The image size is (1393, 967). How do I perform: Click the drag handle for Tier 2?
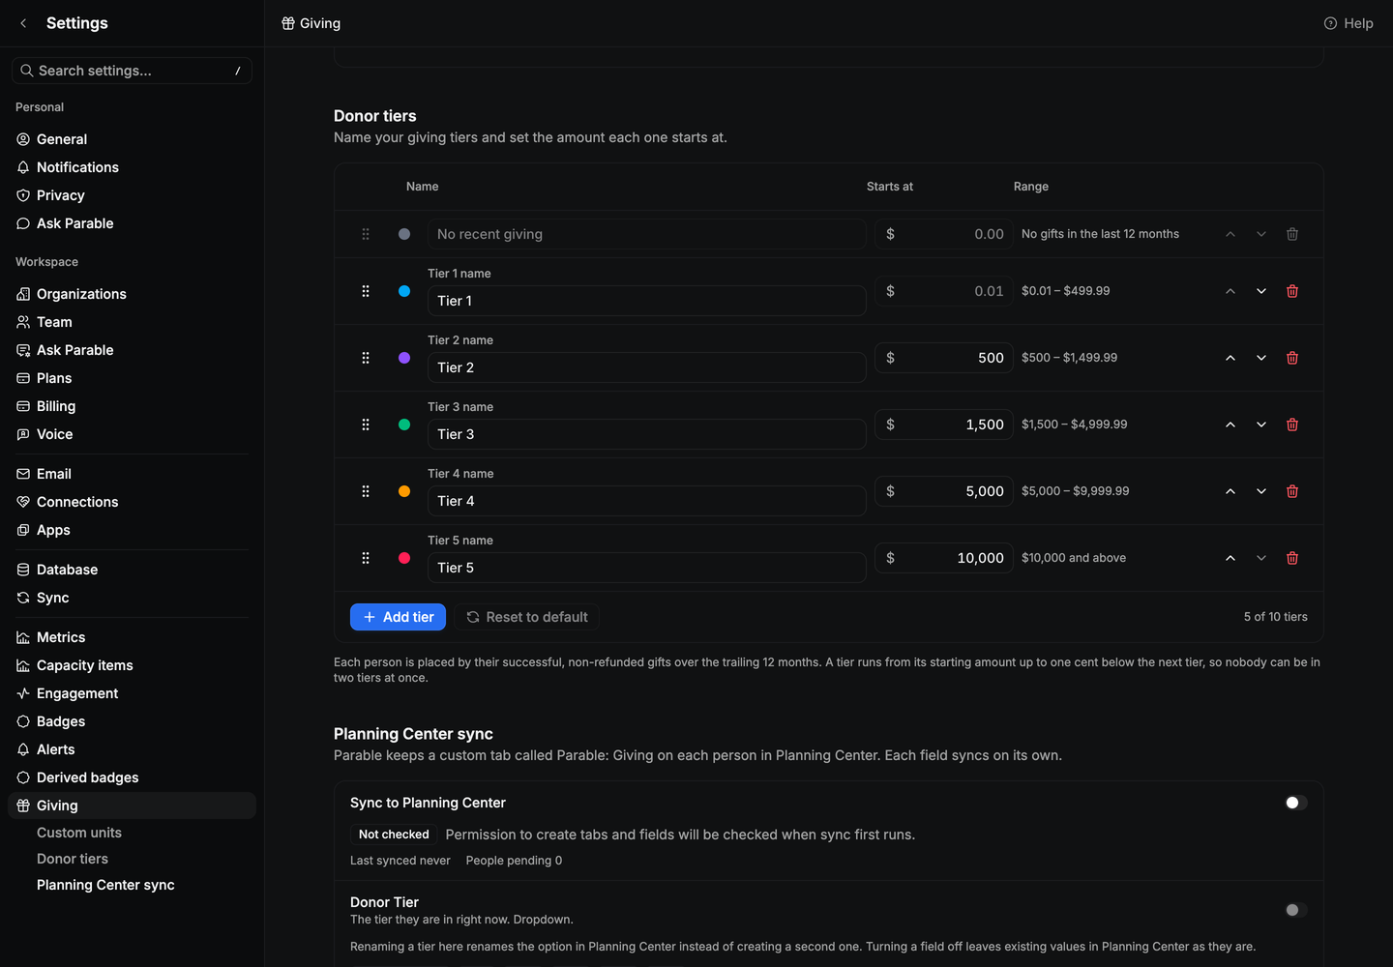pos(366,358)
